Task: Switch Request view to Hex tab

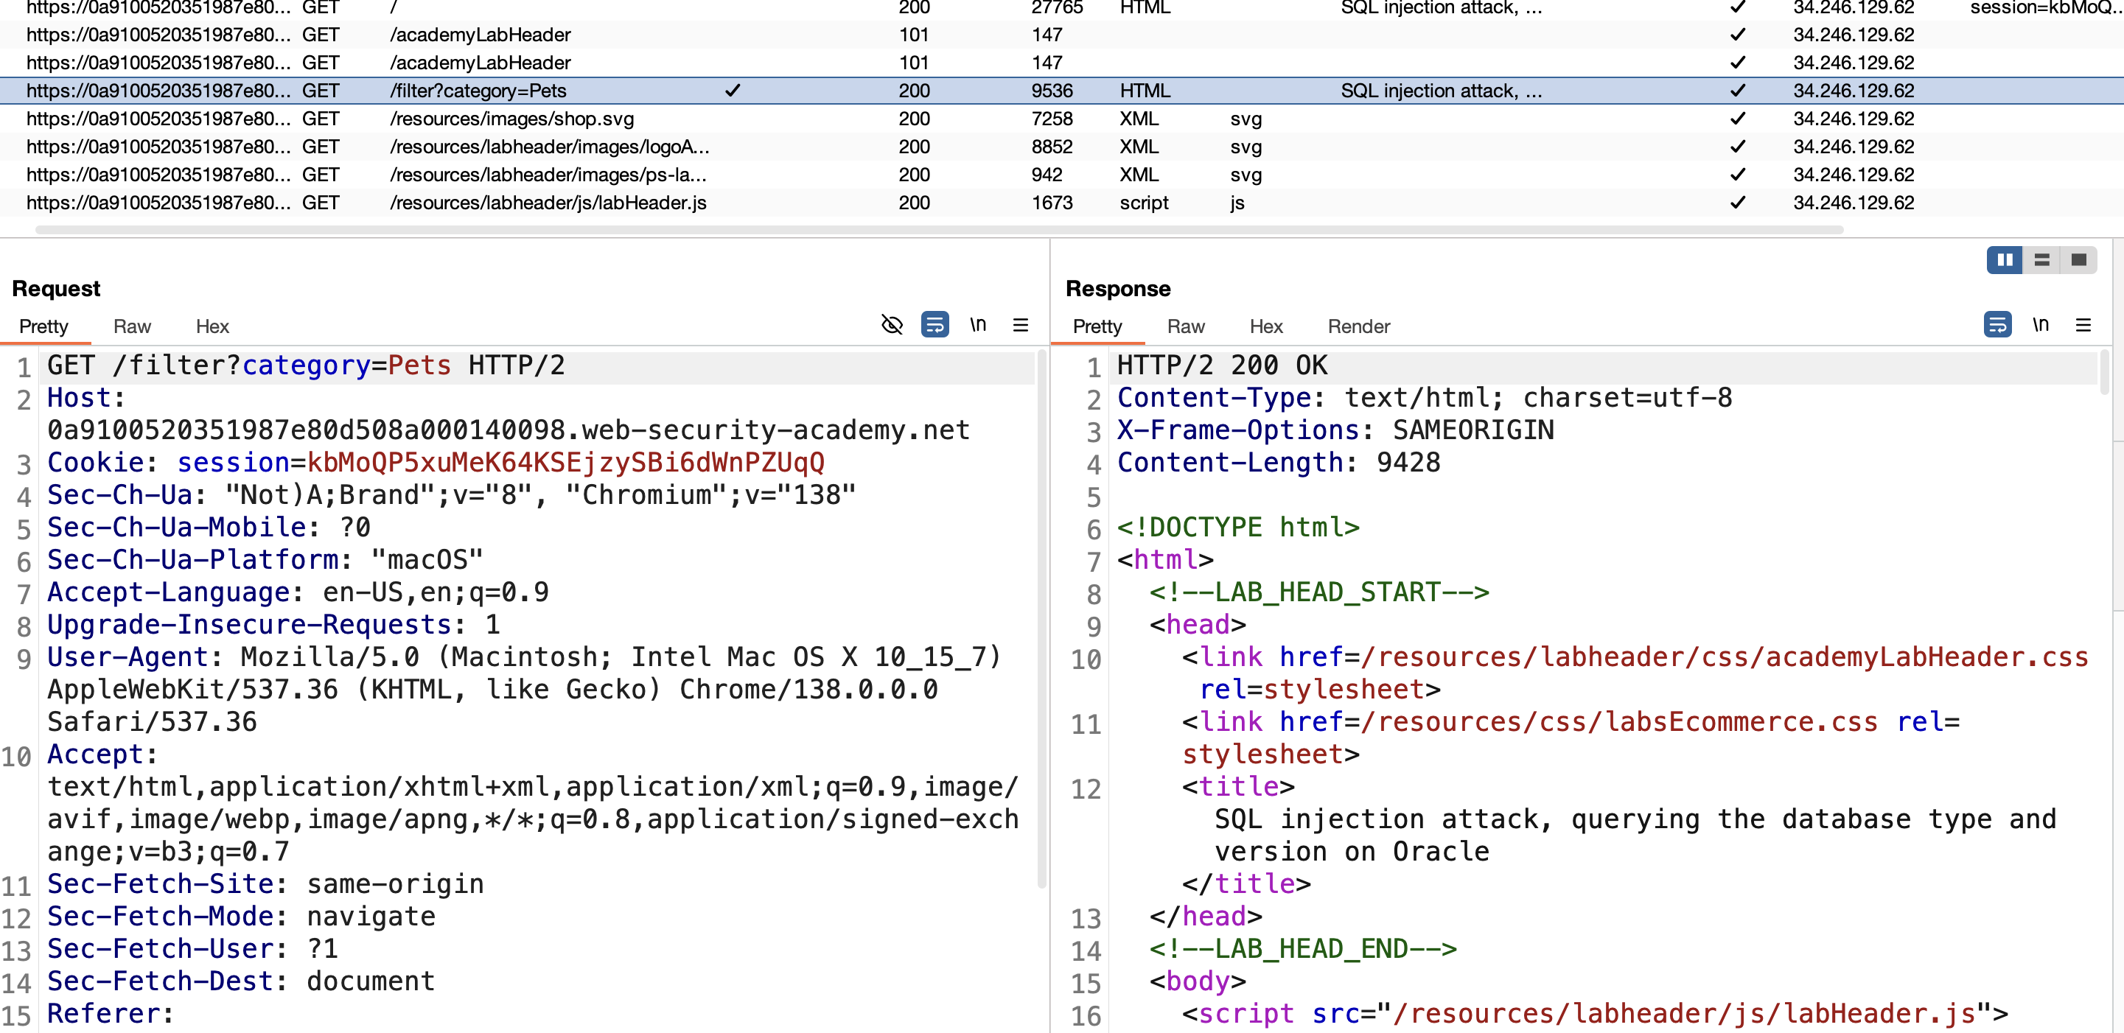Action: (213, 326)
